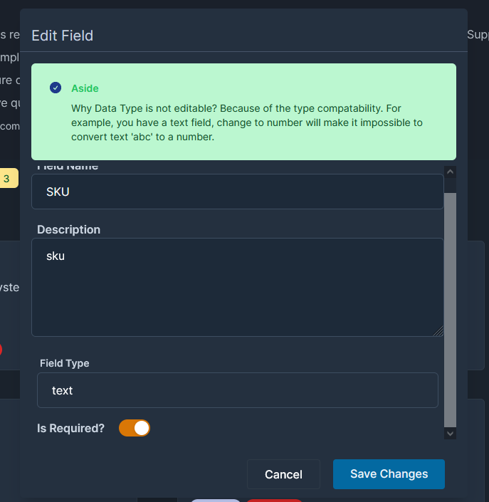
Task: Click the yellow badge showing 3
Action: tap(8, 178)
